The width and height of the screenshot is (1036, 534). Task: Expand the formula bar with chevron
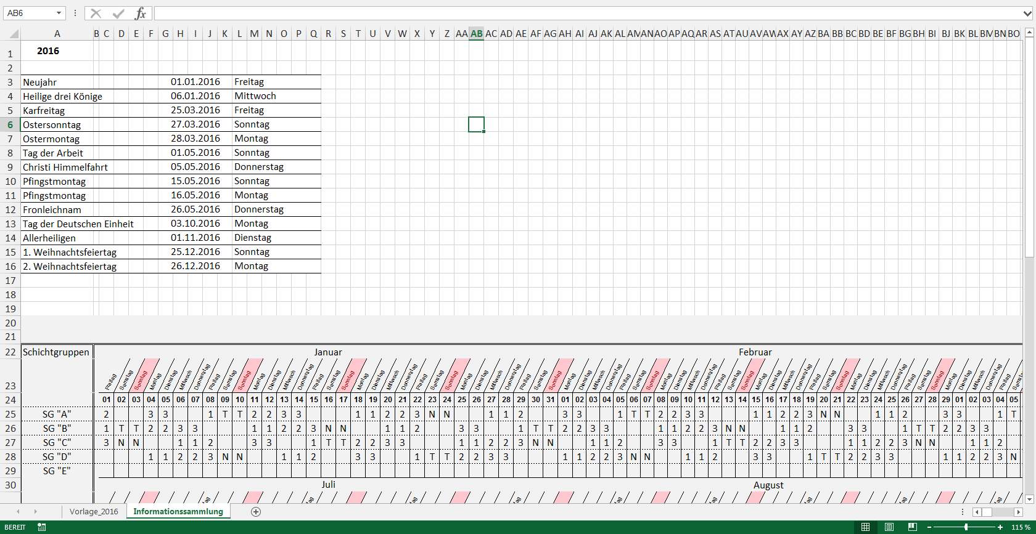(x=1027, y=13)
